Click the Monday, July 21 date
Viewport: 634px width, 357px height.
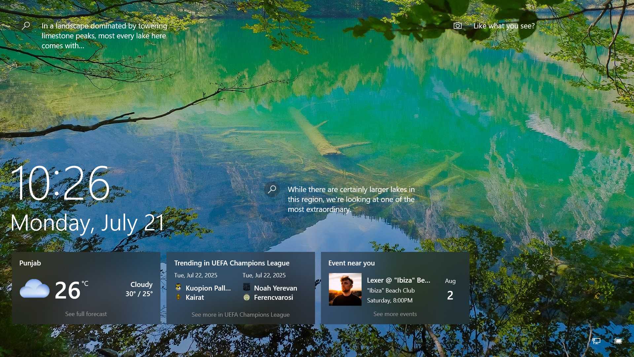click(x=87, y=223)
